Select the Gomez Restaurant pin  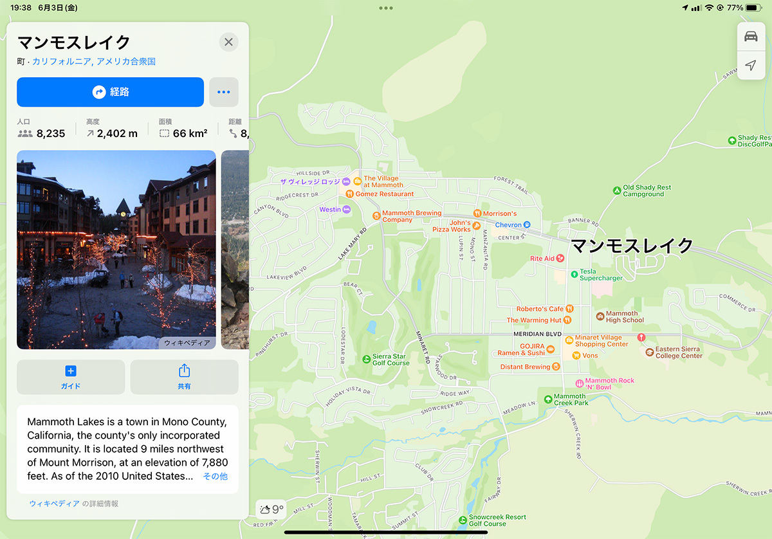(349, 194)
